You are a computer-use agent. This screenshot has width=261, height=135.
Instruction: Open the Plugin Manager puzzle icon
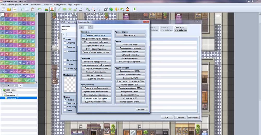pos(111,9)
